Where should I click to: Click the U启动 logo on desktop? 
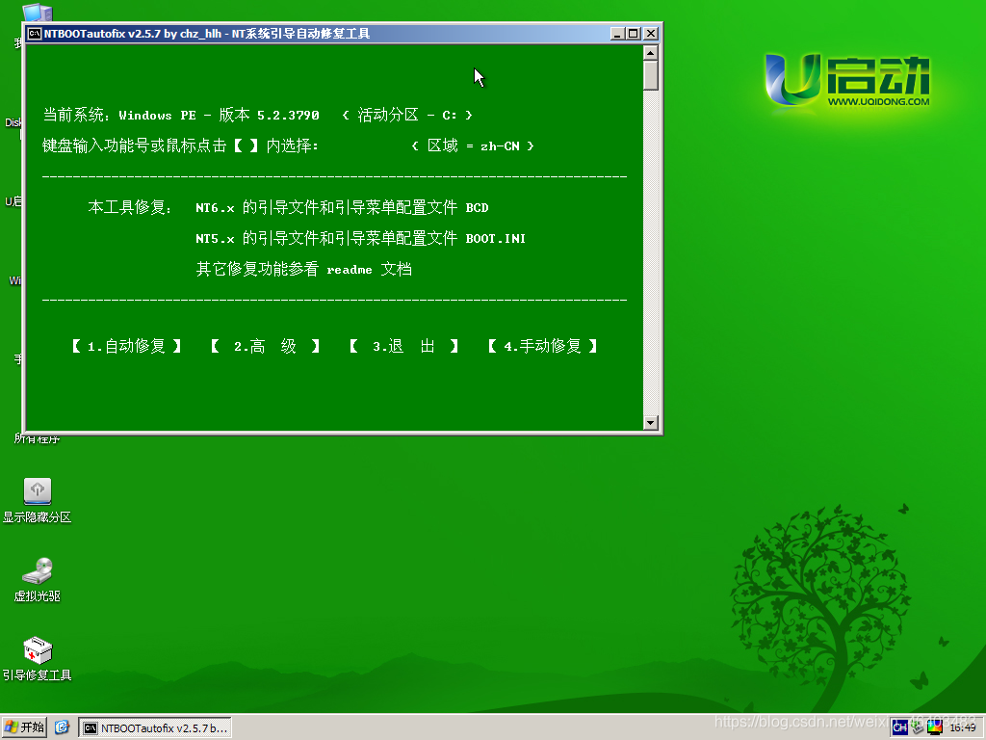pos(846,80)
